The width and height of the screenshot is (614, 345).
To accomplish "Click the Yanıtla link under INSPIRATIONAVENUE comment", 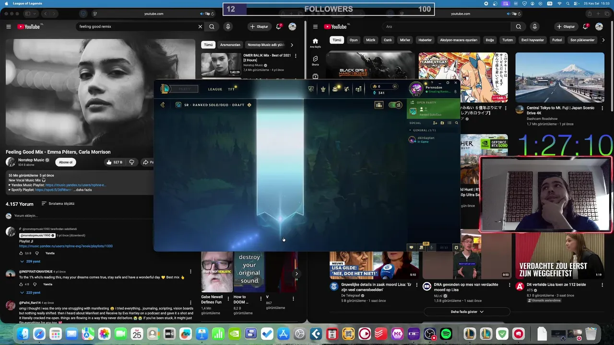I will 48,284.
